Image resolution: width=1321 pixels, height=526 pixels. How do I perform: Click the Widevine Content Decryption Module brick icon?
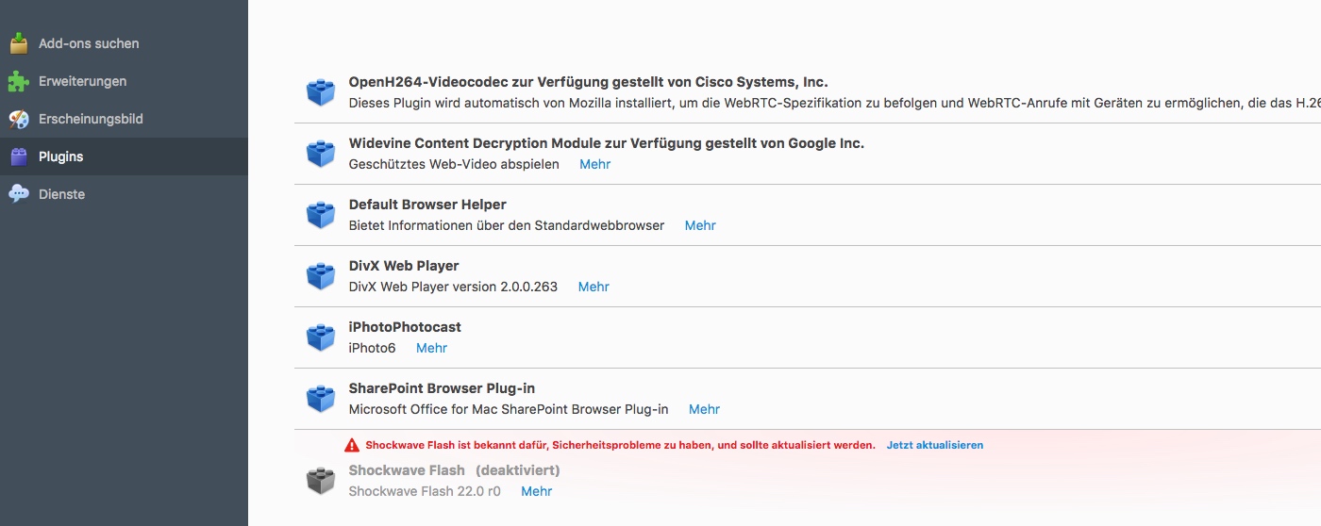[321, 154]
